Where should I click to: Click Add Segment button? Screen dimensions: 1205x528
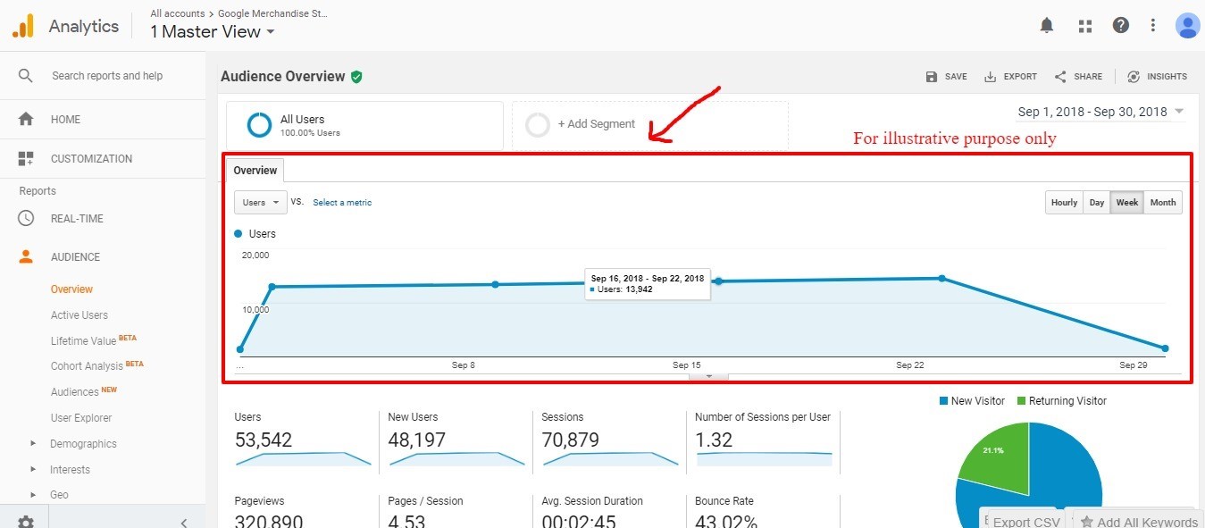tap(596, 124)
